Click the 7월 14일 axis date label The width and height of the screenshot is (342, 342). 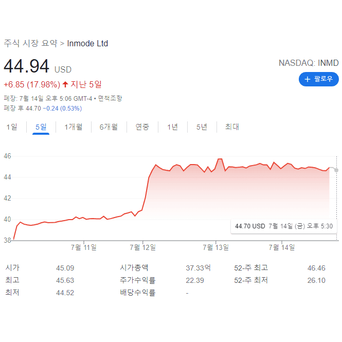(x=282, y=247)
